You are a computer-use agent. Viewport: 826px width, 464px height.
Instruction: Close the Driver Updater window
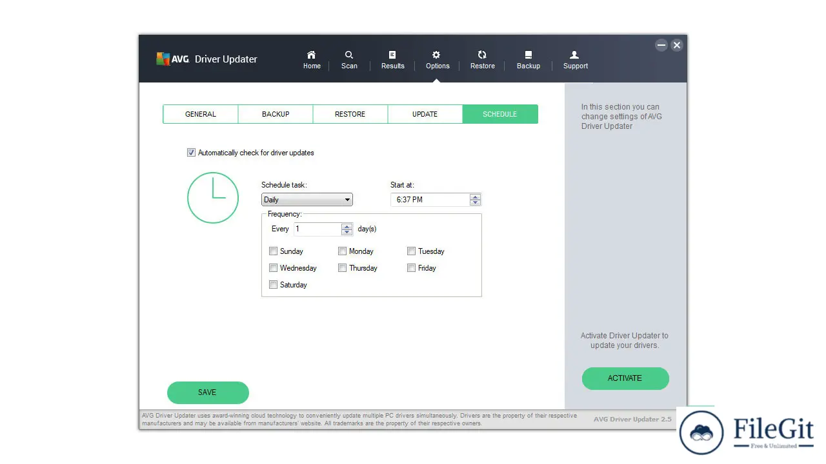(676, 45)
